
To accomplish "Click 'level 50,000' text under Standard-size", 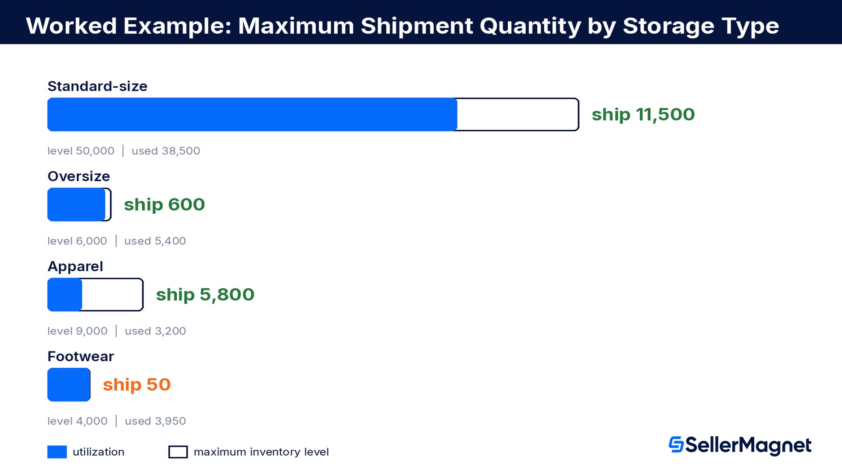I will coord(81,151).
